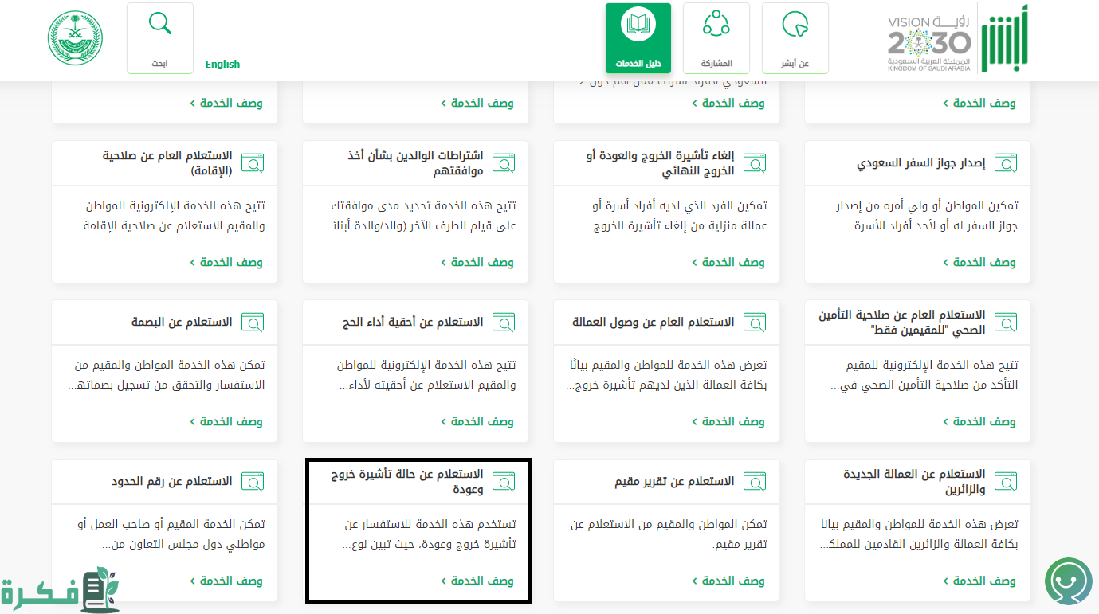
Task: Click icon beside صلاحية التأمين الصحي inquiry
Action: coord(1006,323)
